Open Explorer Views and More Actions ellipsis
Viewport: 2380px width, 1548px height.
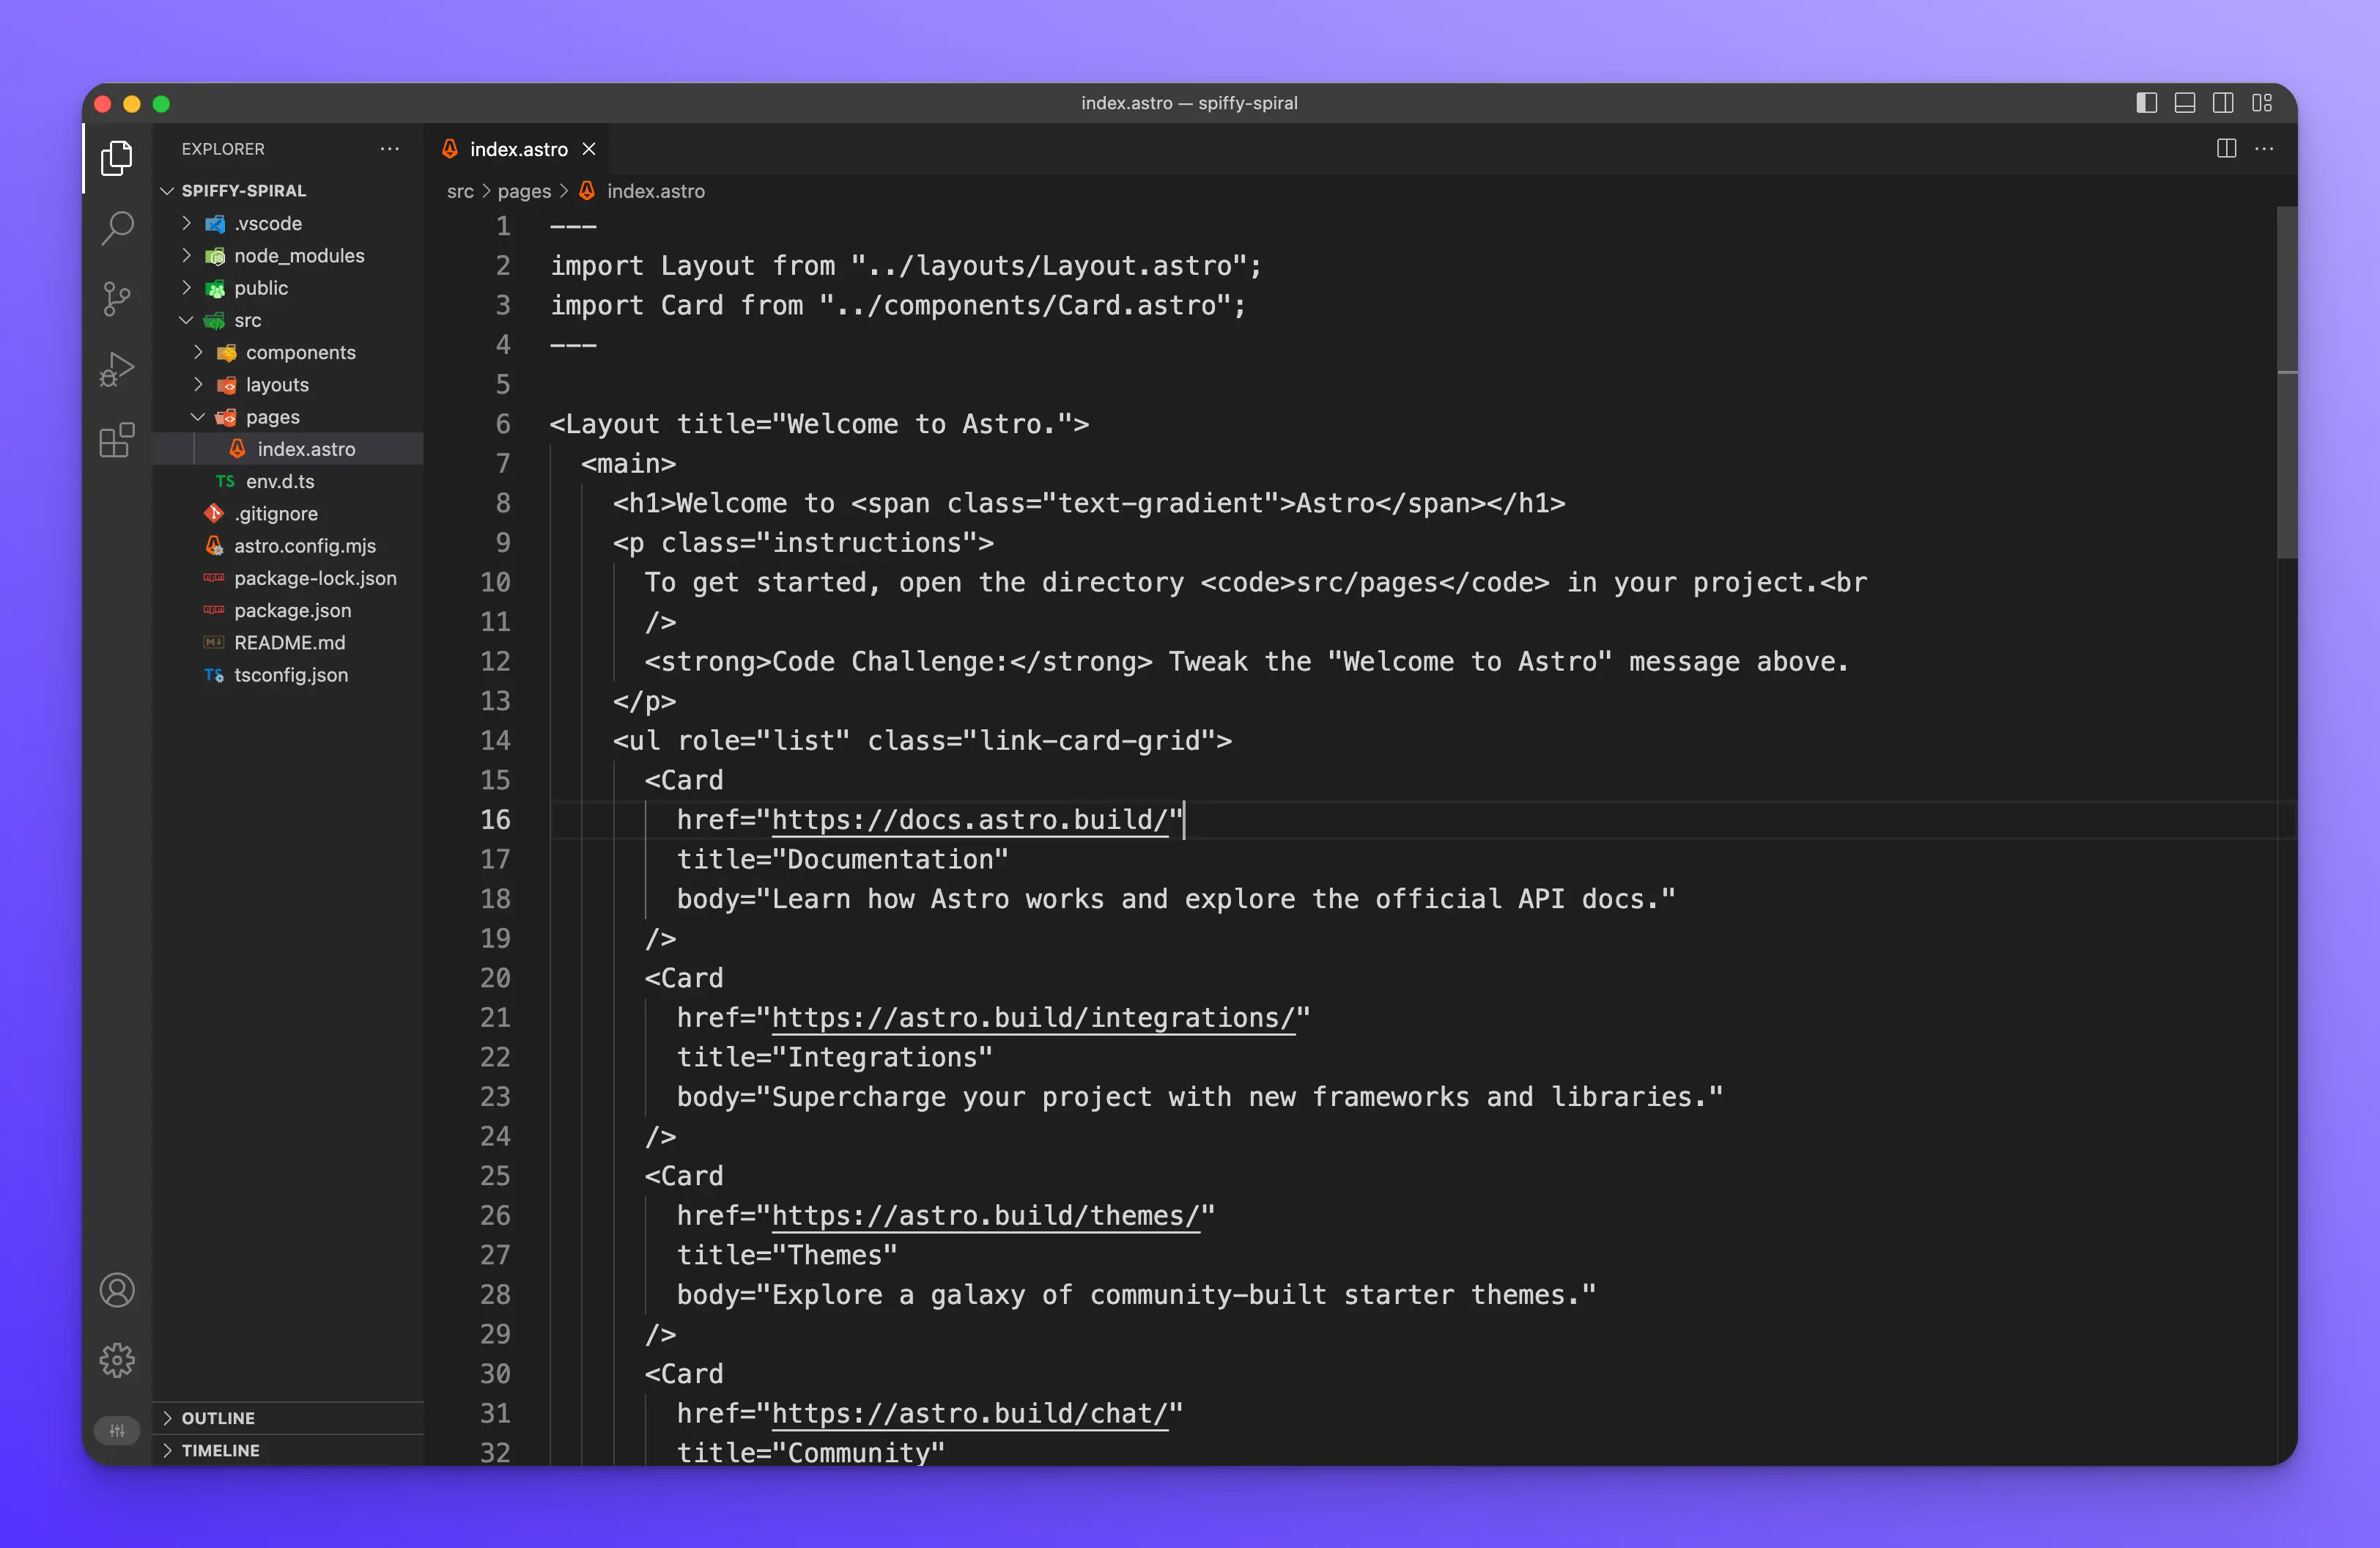389,149
